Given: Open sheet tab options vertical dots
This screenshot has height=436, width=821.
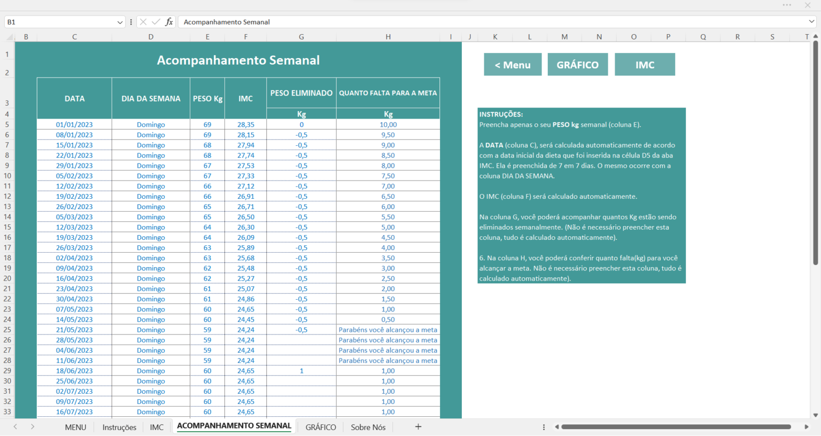Looking at the screenshot, I should click(544, 427).
